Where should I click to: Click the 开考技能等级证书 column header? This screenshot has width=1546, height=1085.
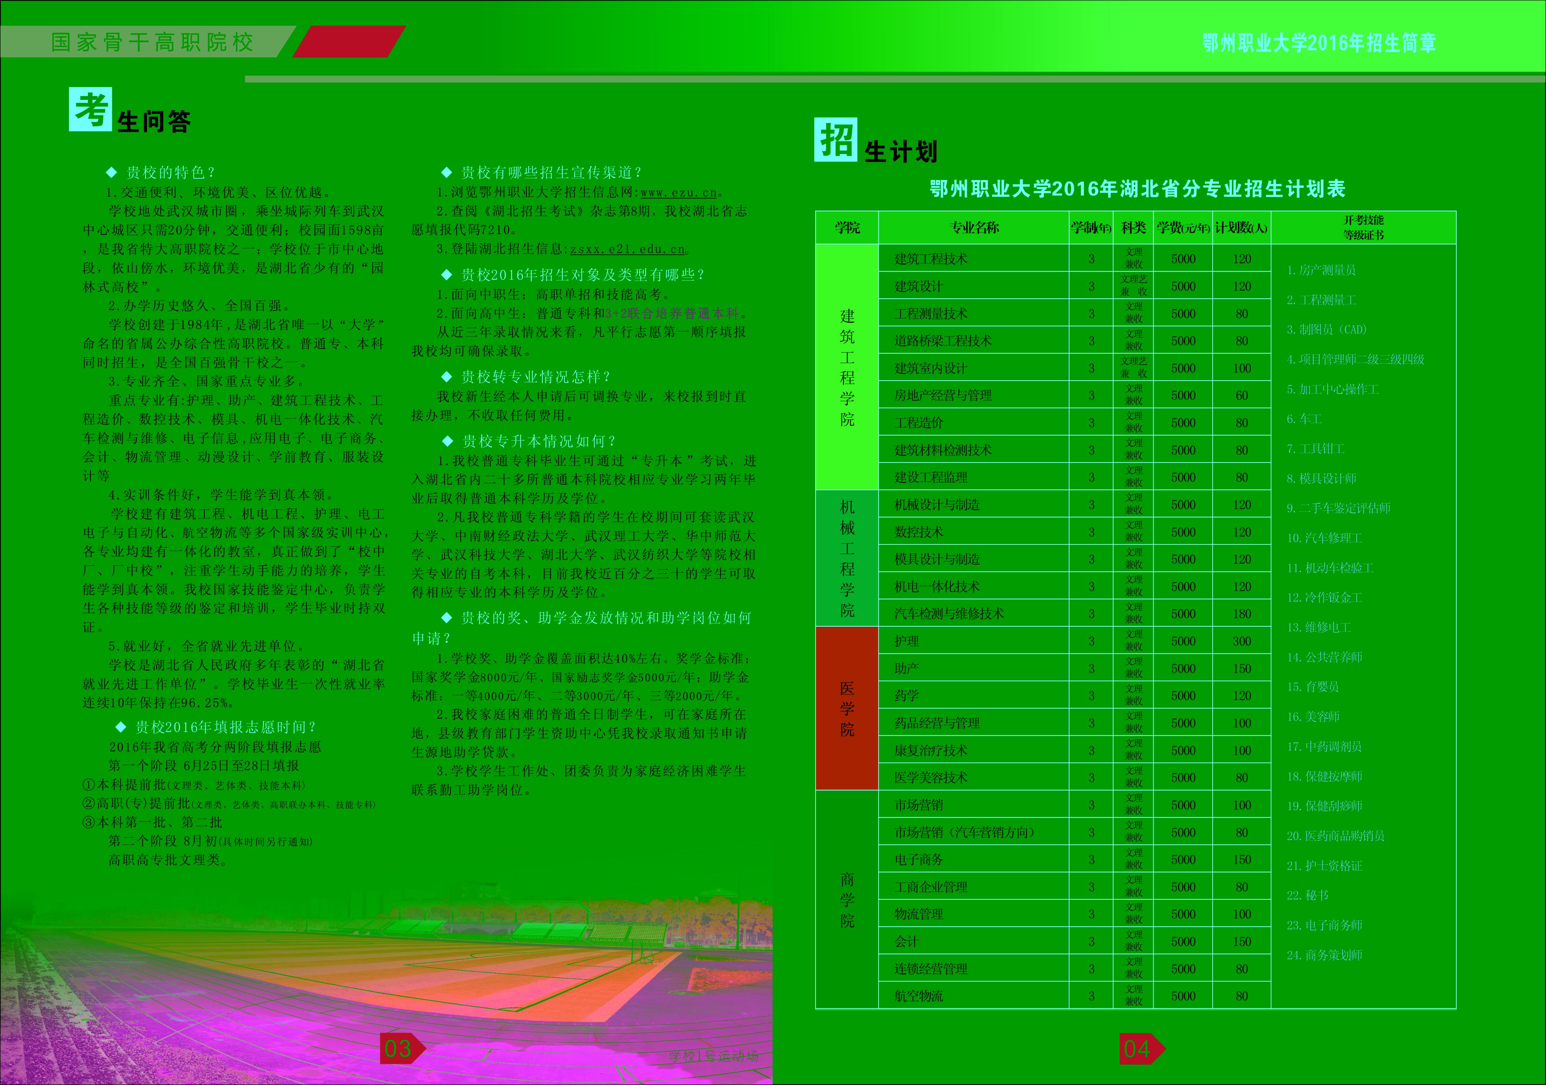click(1363, 228)
